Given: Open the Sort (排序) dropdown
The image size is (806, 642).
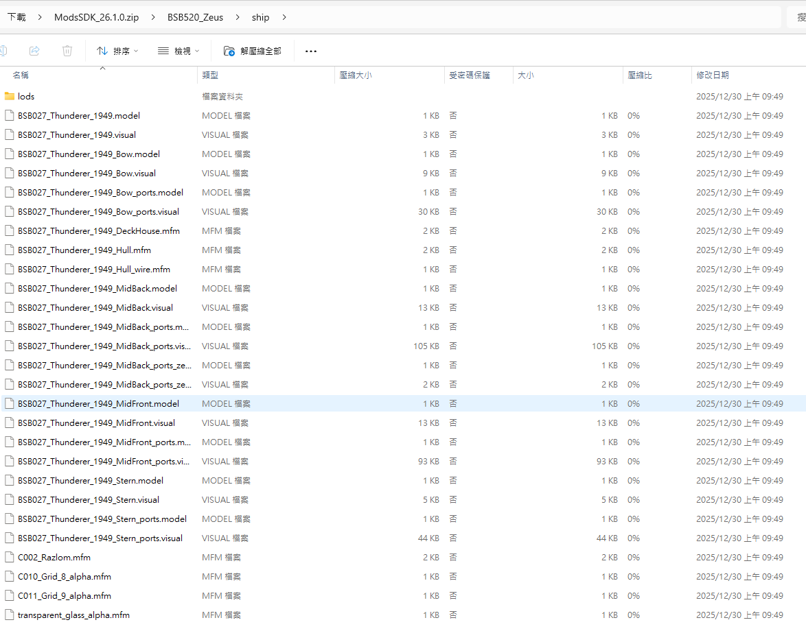Looking at the screenshot, I should pyautogui.click(x=117, y=51).
